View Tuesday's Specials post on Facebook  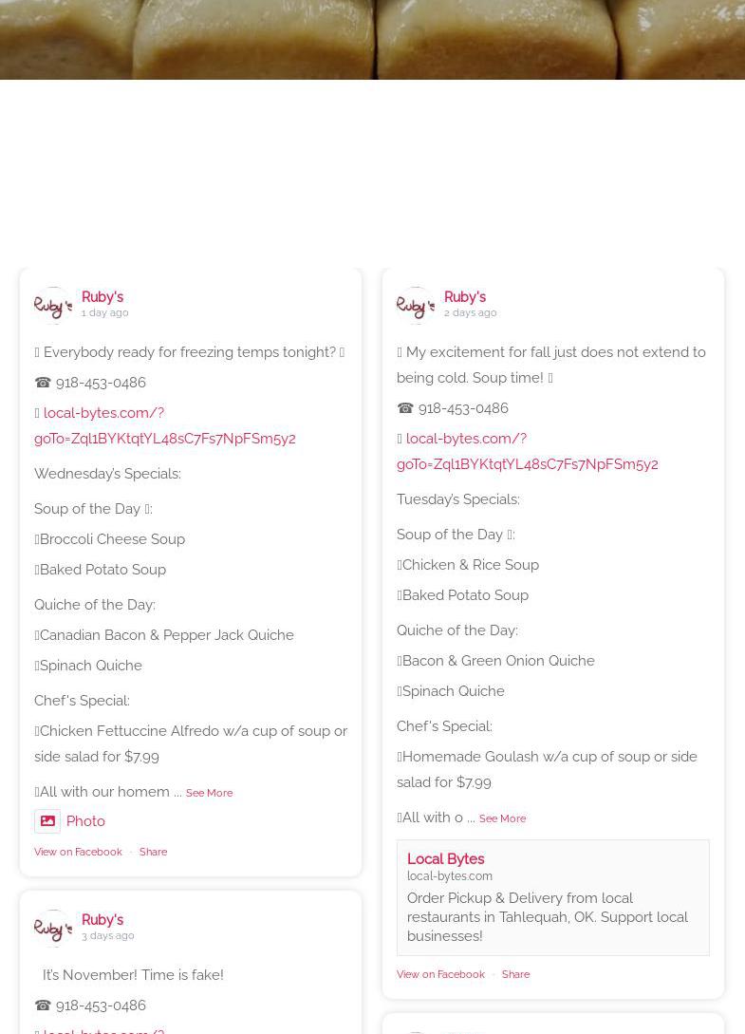pyautogui.click(x=440, y=974)
